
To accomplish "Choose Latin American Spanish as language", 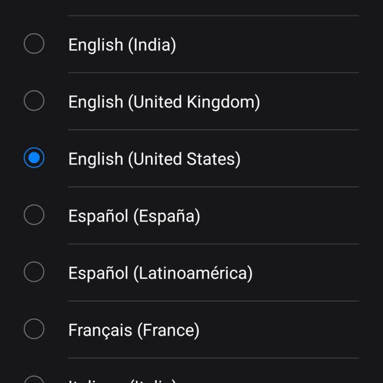I will [x=160, y=273].
